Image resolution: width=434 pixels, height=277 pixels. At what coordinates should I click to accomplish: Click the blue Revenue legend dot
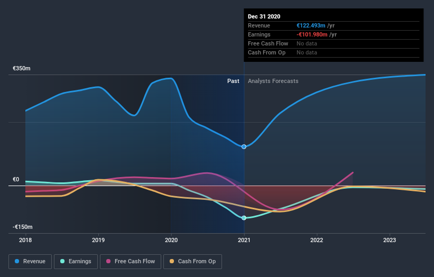[x=17, y=261]
